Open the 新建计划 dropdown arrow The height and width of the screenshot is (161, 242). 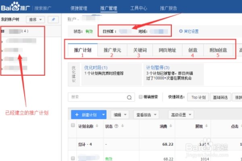(x=103, y=115)
